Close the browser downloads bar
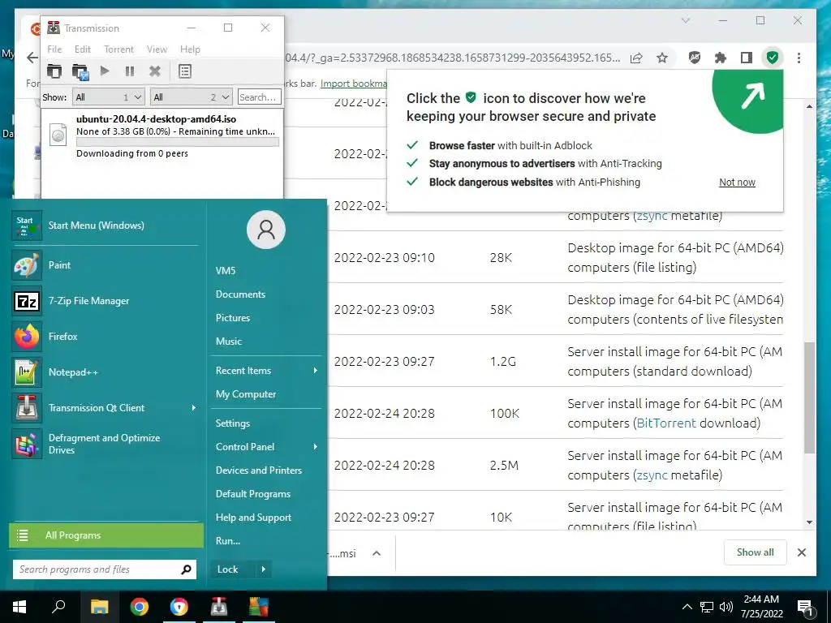This screenshot has height=623, width=831. (x=801, y=552)
